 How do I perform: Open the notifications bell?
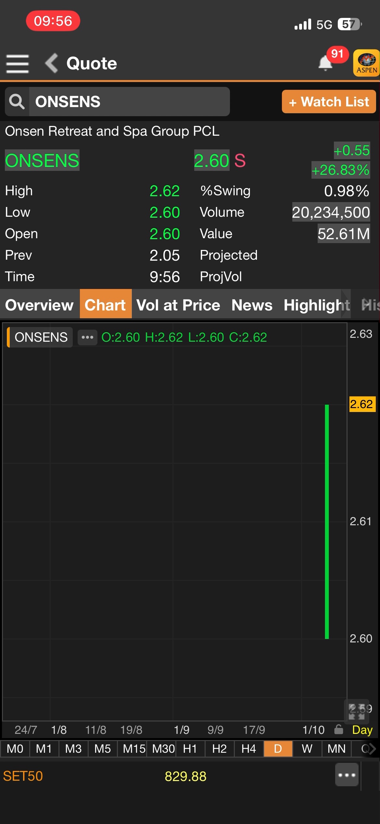(325, 63)
